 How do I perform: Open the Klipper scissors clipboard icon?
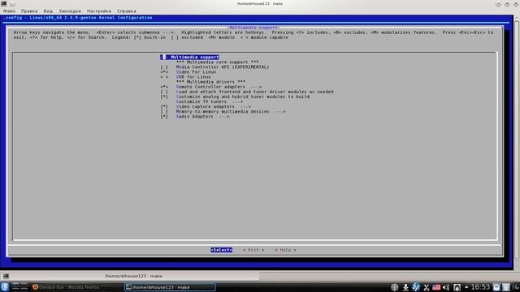click(x=426, y=287)
